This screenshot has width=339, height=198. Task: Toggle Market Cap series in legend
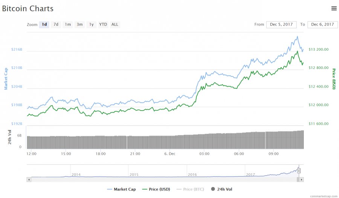coord(121,189)
